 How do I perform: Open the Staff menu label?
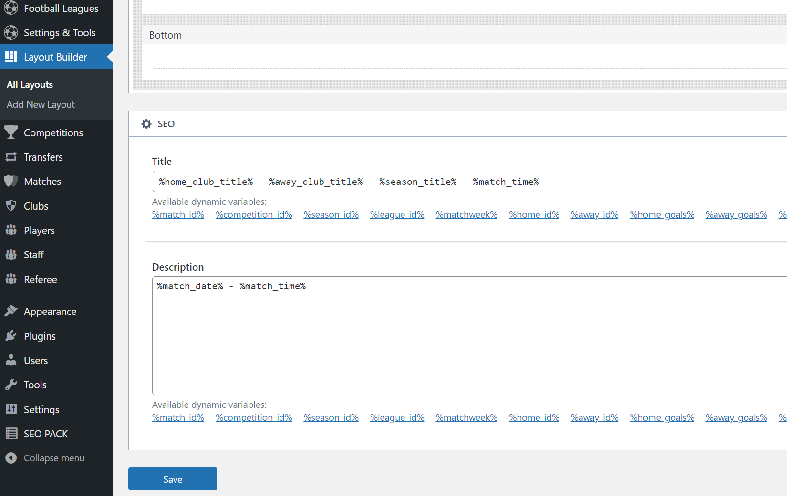coord(34,254)
